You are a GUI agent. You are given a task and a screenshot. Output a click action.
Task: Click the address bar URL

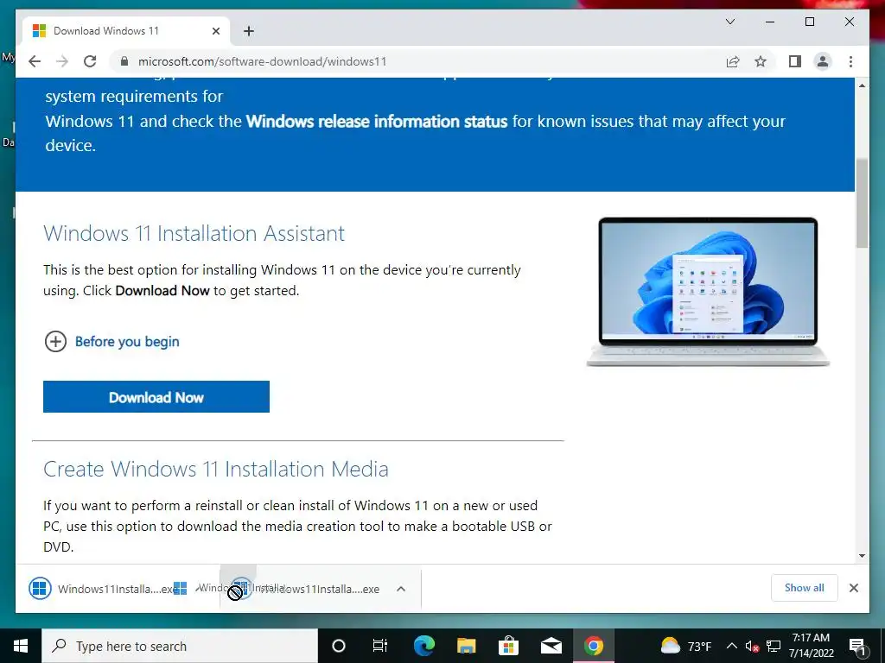pyautogui.click(x=262, y=61)
